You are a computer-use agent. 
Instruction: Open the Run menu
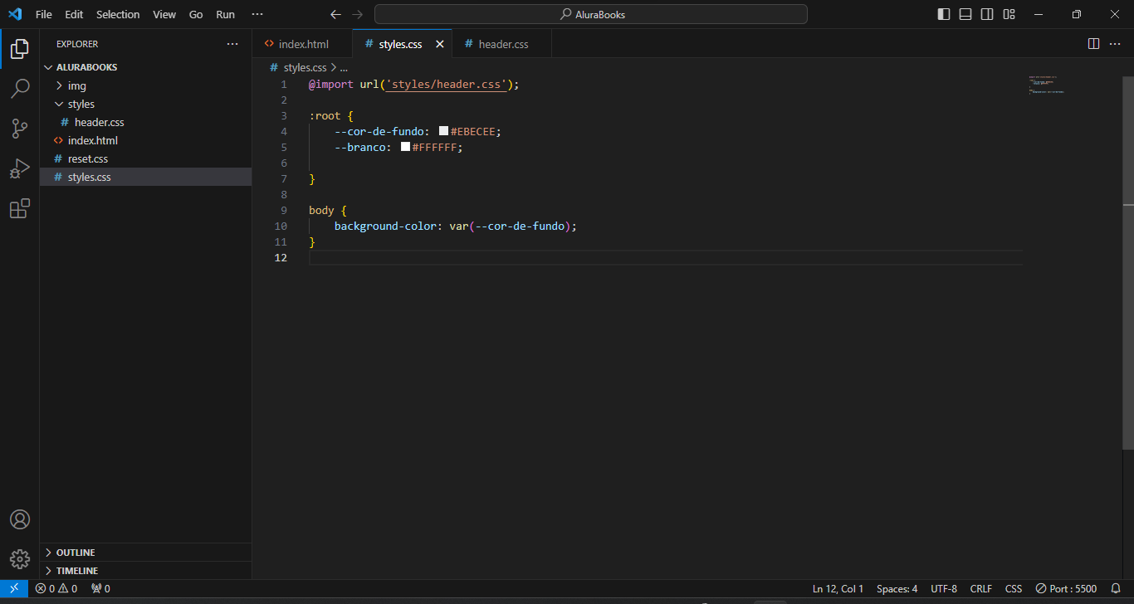pos(225,14)
